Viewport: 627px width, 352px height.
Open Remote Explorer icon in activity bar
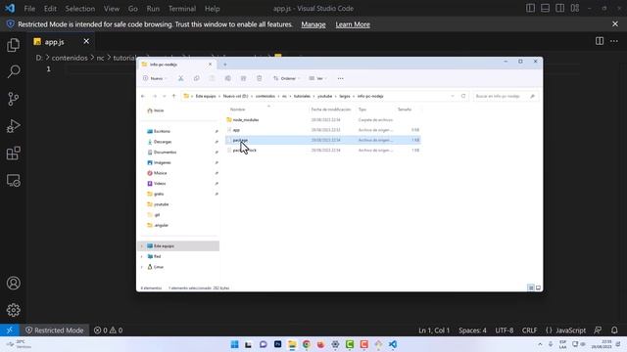point(13,180)
